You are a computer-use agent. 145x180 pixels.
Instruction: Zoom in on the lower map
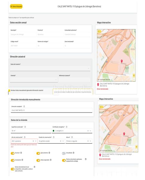tap(136, 147)
